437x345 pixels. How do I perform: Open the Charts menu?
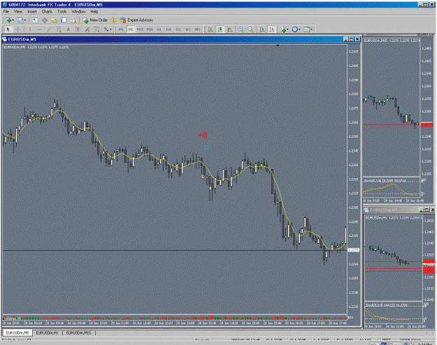[47, 11]
